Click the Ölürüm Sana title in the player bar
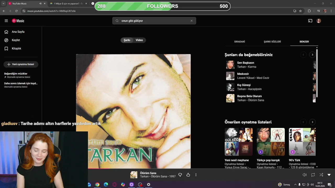The width and height of the screenshot is (335, 188). click(148, 173)
